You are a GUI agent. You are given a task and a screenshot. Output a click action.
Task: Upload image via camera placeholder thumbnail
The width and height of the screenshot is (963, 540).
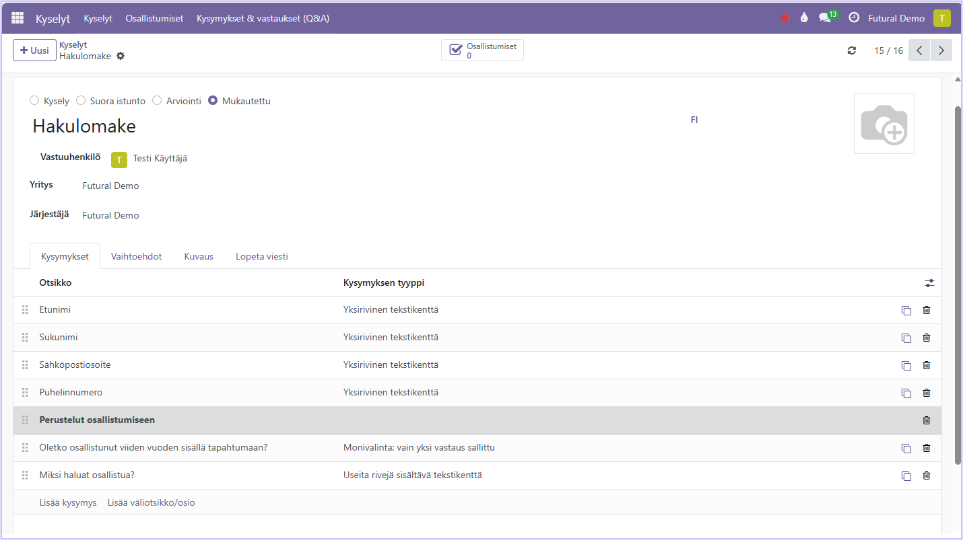884,124
